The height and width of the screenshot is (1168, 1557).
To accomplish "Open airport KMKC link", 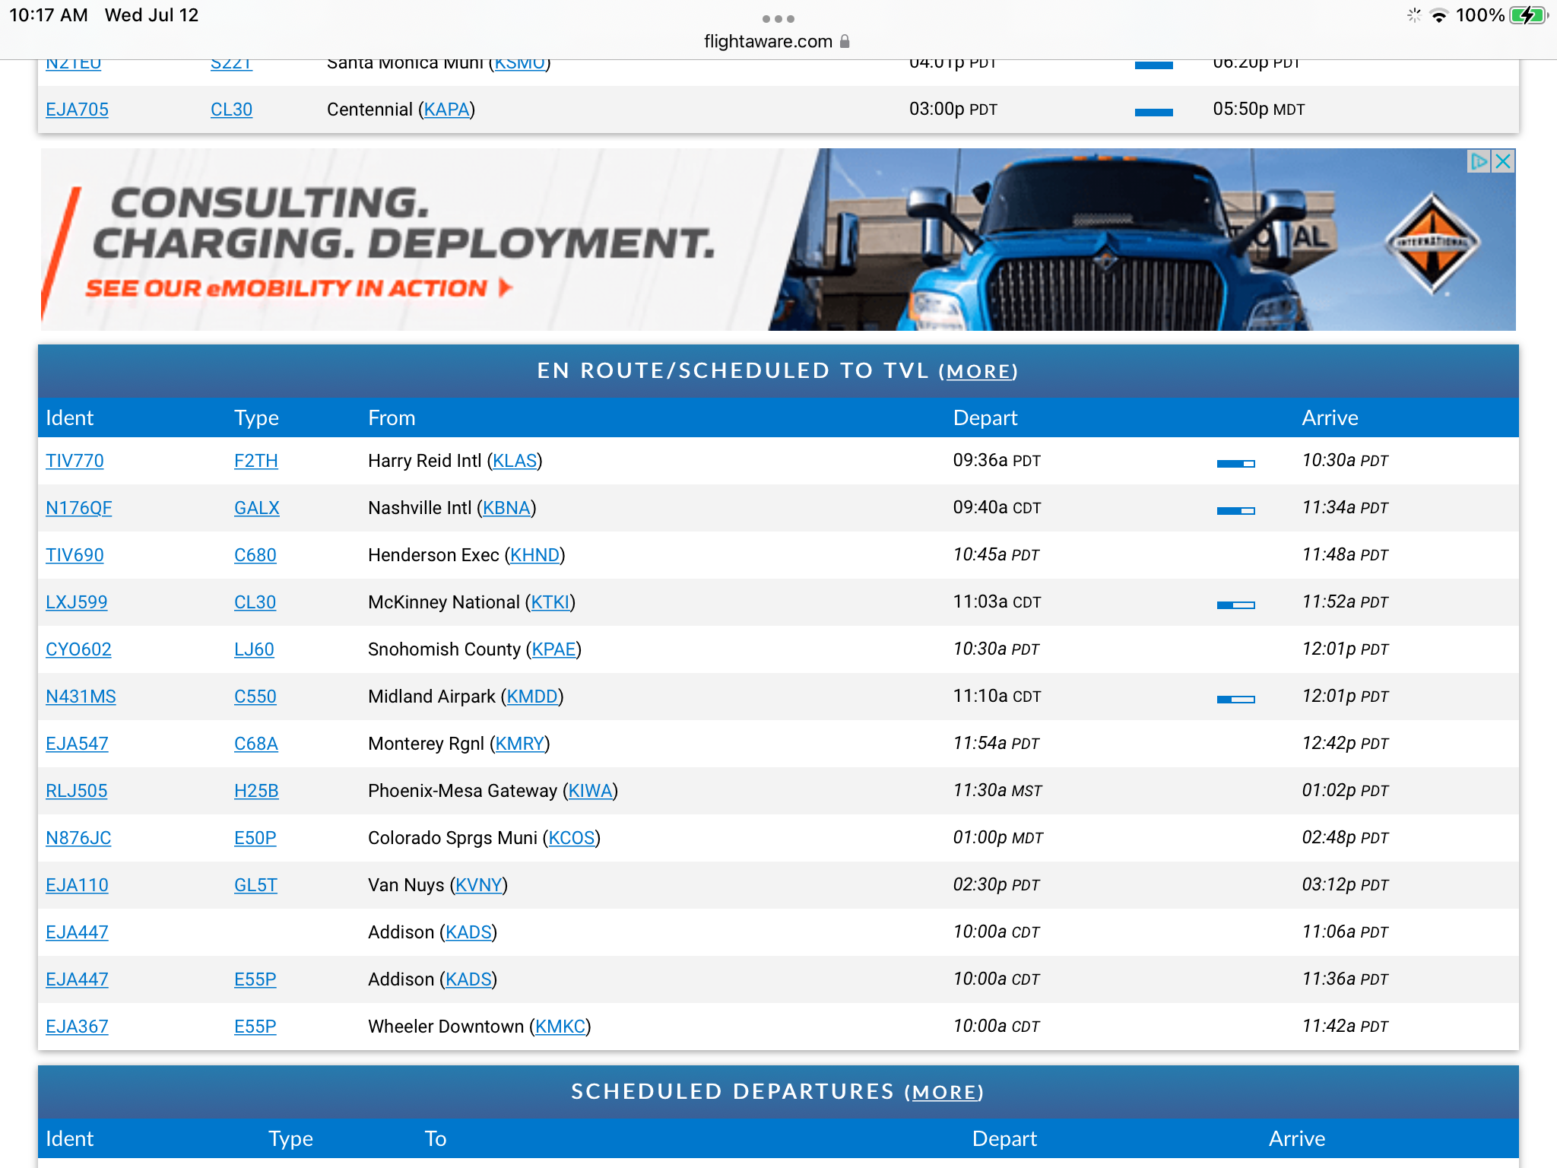I will (560, 1027).
